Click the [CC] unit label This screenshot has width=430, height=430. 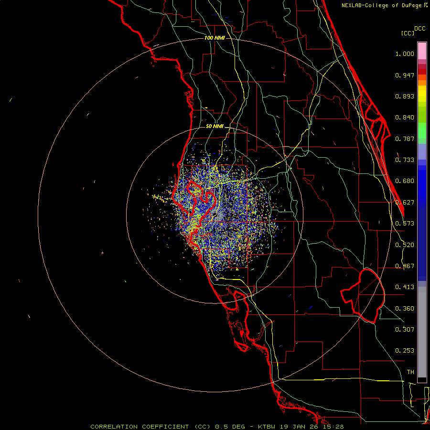point(408,33)
